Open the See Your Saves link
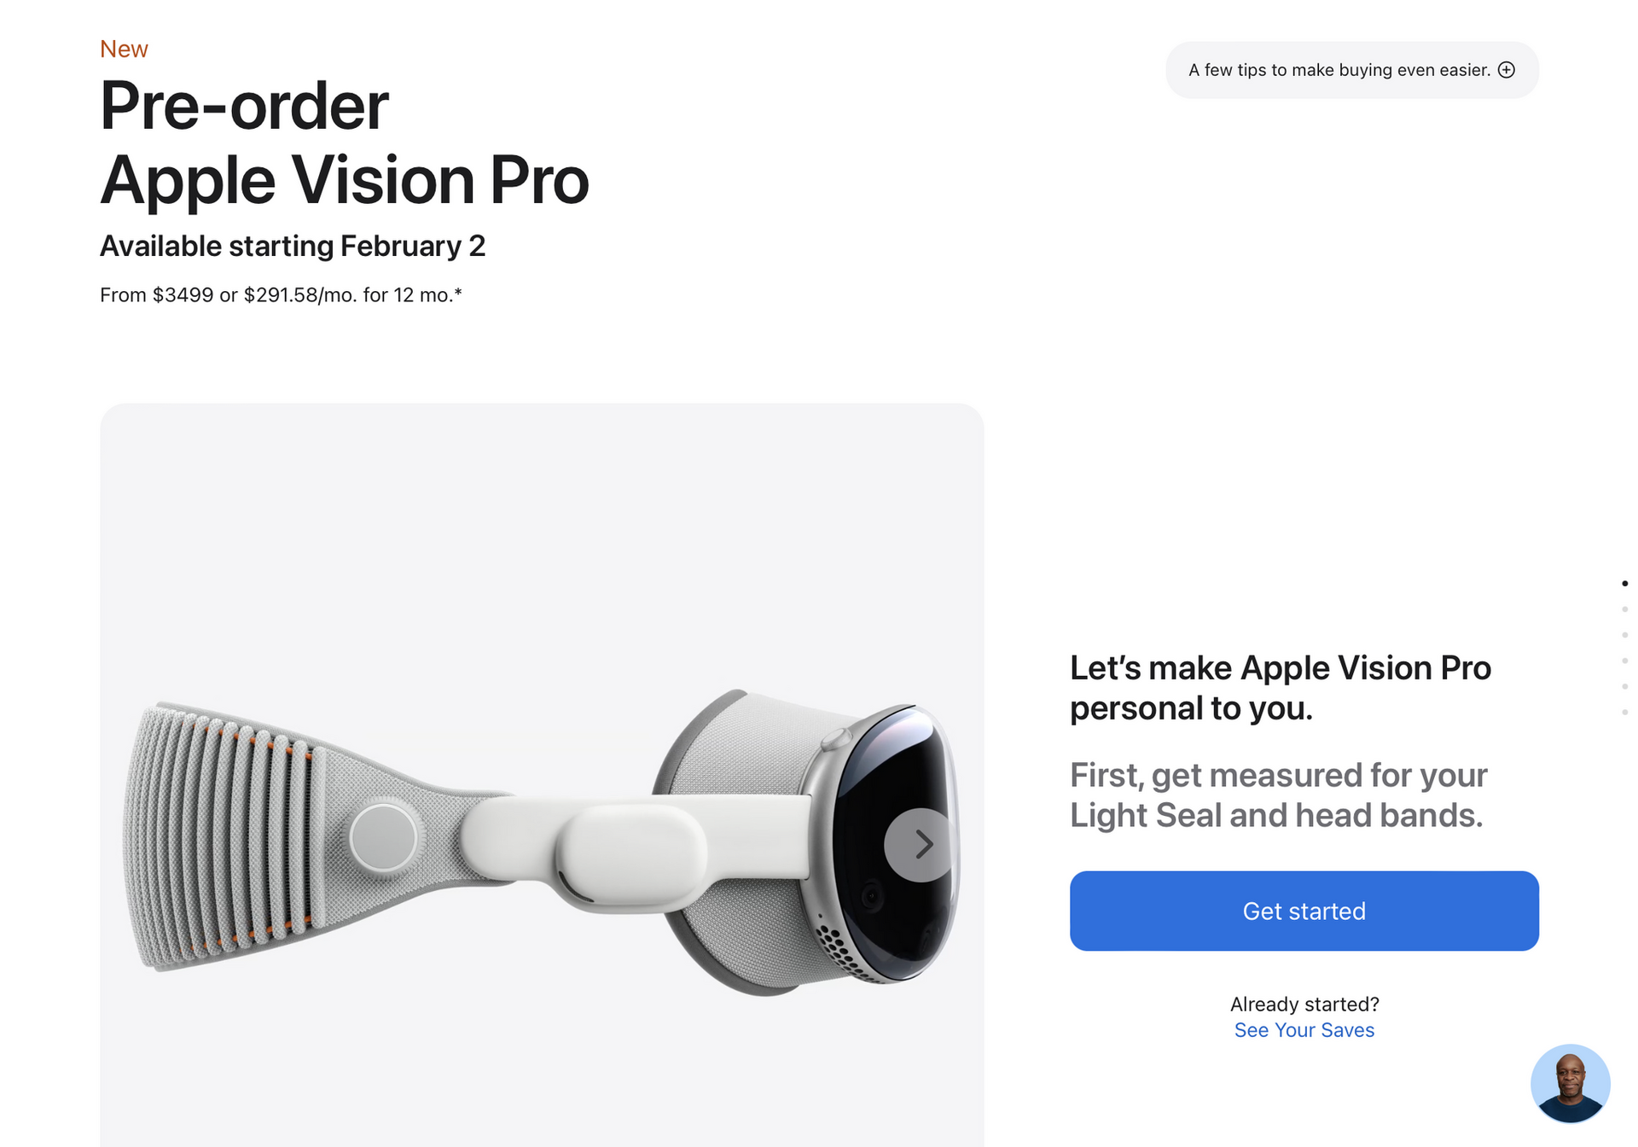 pos(1304,1030)
